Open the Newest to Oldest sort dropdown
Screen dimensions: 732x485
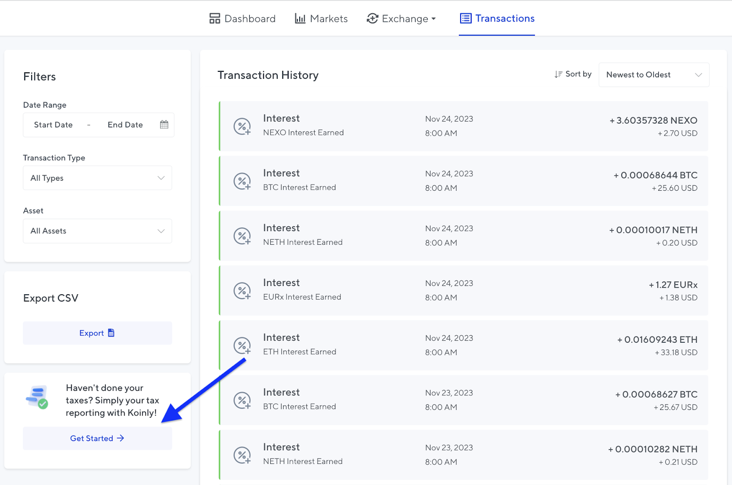[653, 75]
